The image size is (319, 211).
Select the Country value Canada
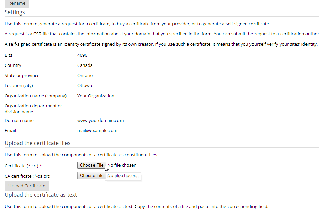[85, 65]
